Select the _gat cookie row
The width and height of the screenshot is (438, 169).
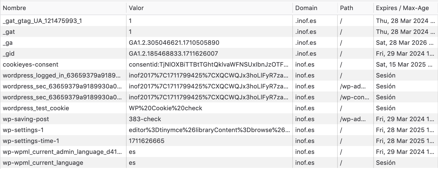point(9,32)
